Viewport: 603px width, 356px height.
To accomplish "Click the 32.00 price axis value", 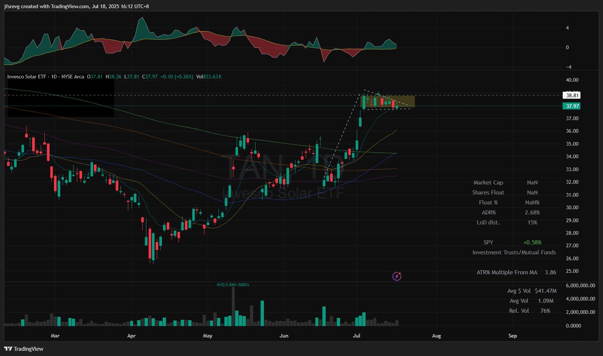I will (x=572, y=182).
